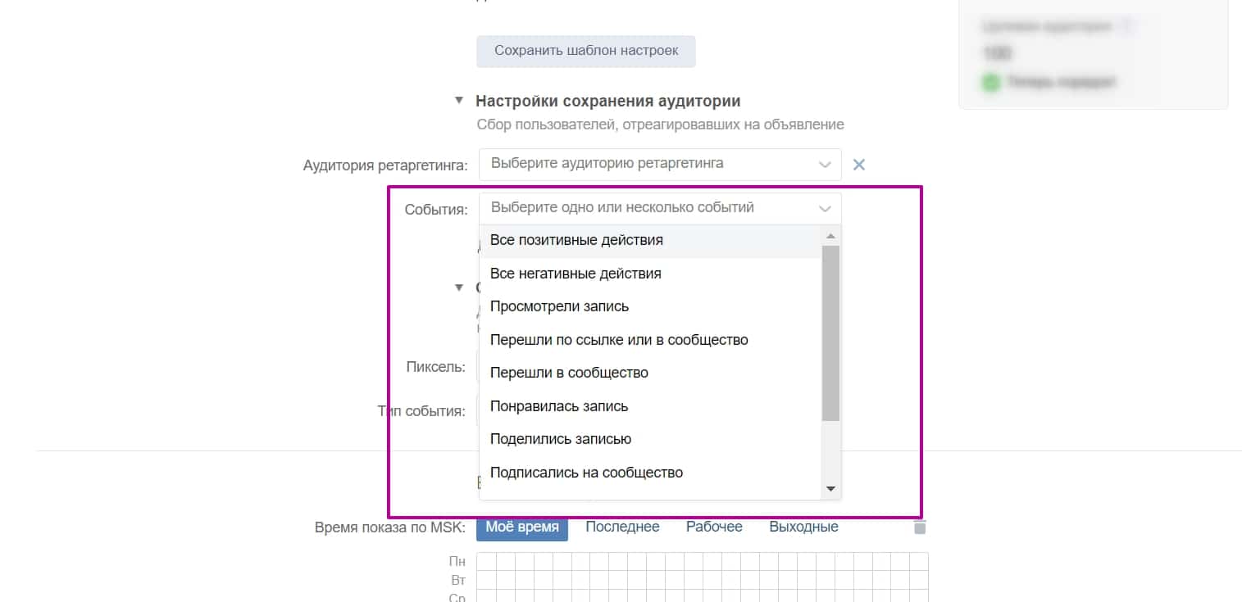The image size is (1242, 602).
Task: Click the dropdown list scroll down arrow
Action: coord(830,489)
